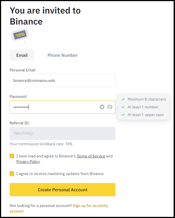Click the You are invited to Binance heading
The image size is (175, 218).
[45, 16]
